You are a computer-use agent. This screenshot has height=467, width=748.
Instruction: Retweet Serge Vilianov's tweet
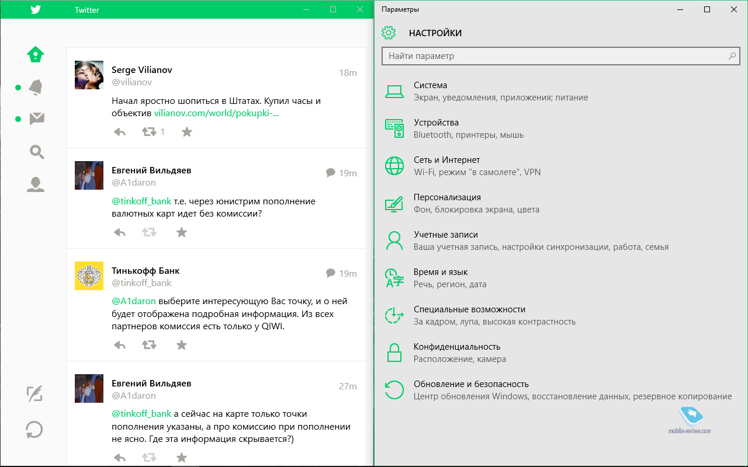(x=150, y=132)
